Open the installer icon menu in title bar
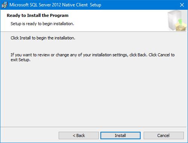The image size is (188, 143). point(5,5)
